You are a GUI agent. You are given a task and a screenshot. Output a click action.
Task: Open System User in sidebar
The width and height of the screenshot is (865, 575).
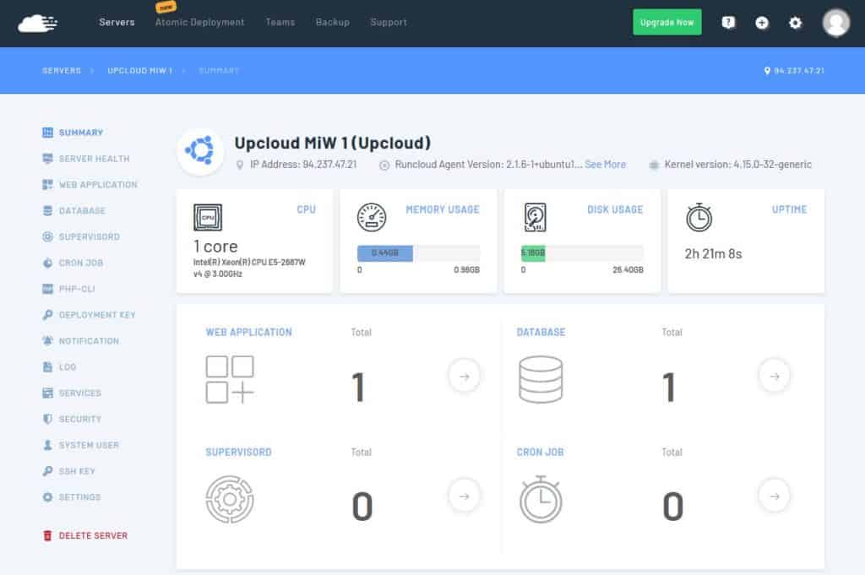(x=89, y=445)
